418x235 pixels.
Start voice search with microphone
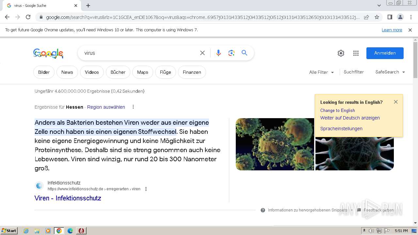pyautogui.click(x=218, y=53)
